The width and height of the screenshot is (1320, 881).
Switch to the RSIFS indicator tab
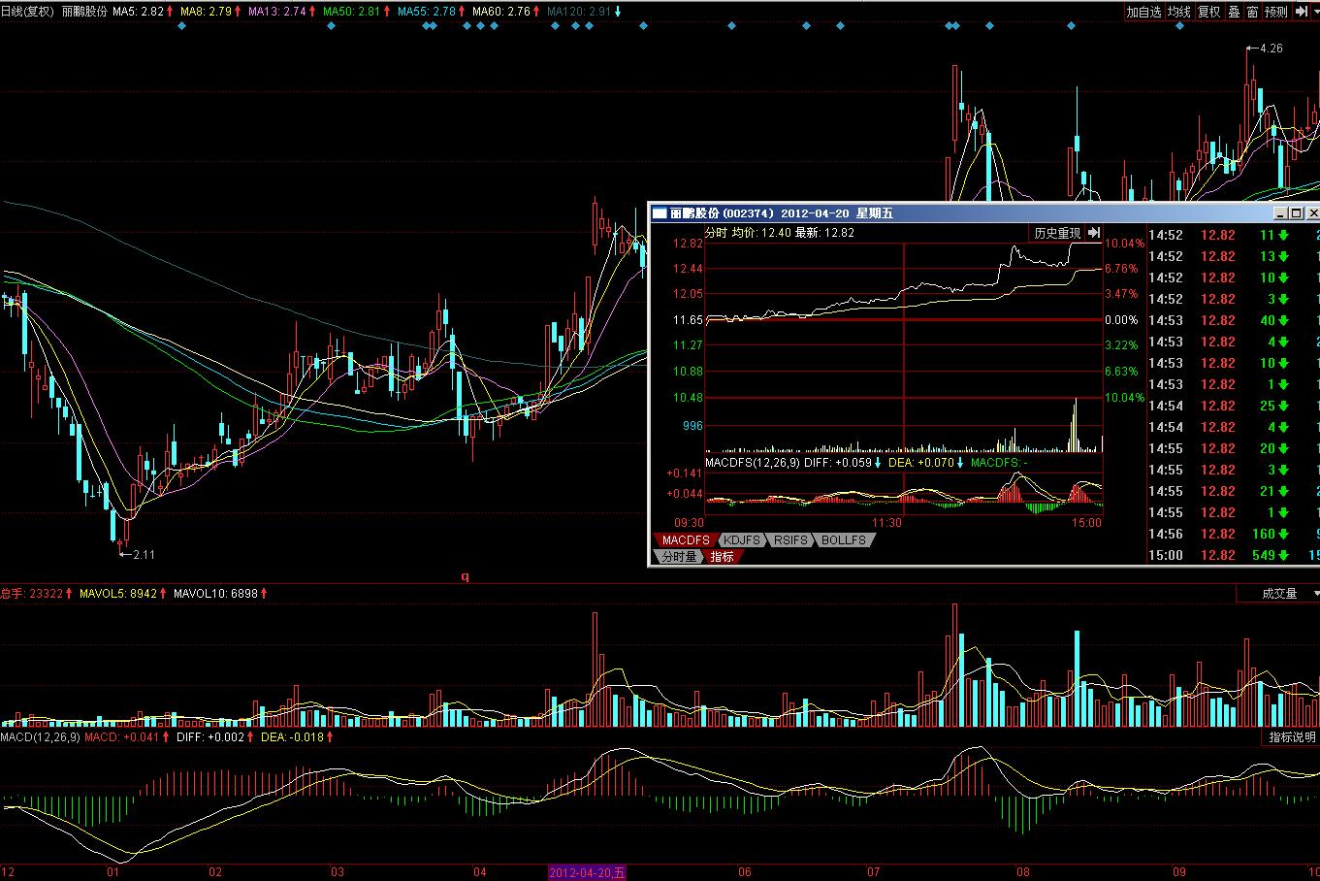click(791, 540)
